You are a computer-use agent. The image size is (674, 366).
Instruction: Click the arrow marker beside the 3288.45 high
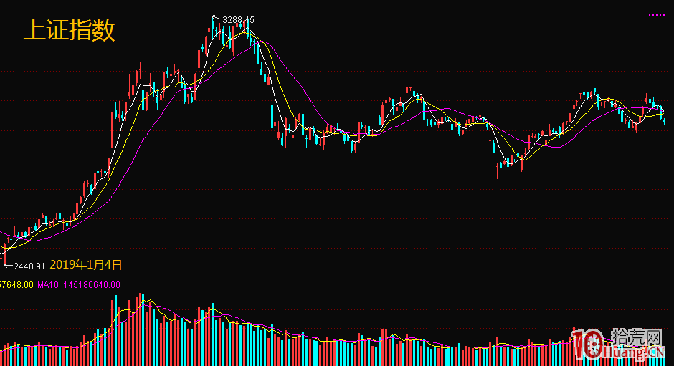217,18
